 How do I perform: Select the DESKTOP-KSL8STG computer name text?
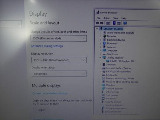(113, 29)
